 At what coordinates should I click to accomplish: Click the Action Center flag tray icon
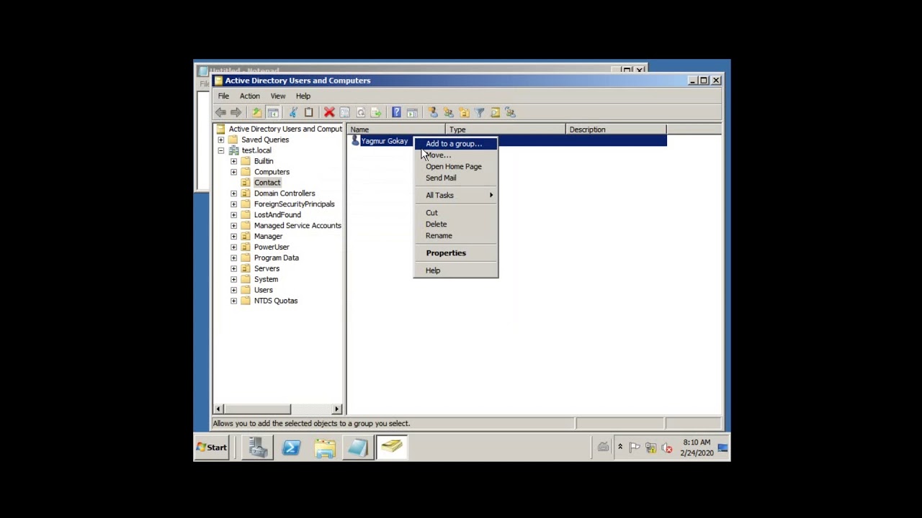[x=635, y=448]
